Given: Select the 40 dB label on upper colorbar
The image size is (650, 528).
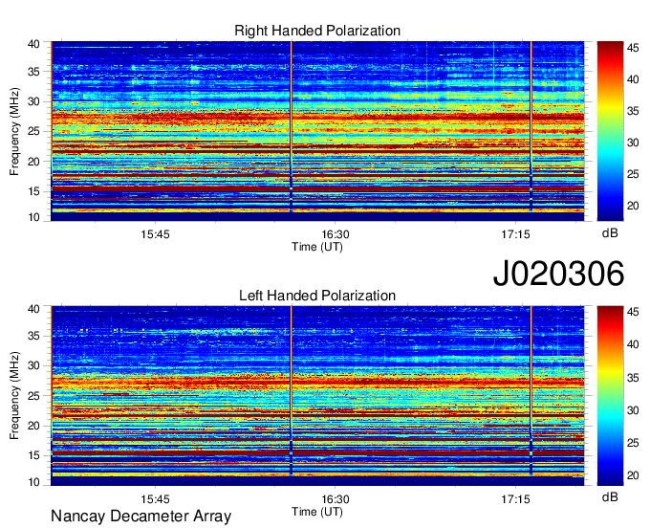Looking at the screenshot, I should [633, 79].
